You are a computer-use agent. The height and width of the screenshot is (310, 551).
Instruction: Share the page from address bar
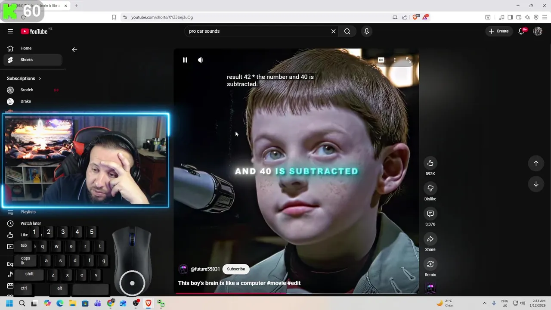point(405,17)
